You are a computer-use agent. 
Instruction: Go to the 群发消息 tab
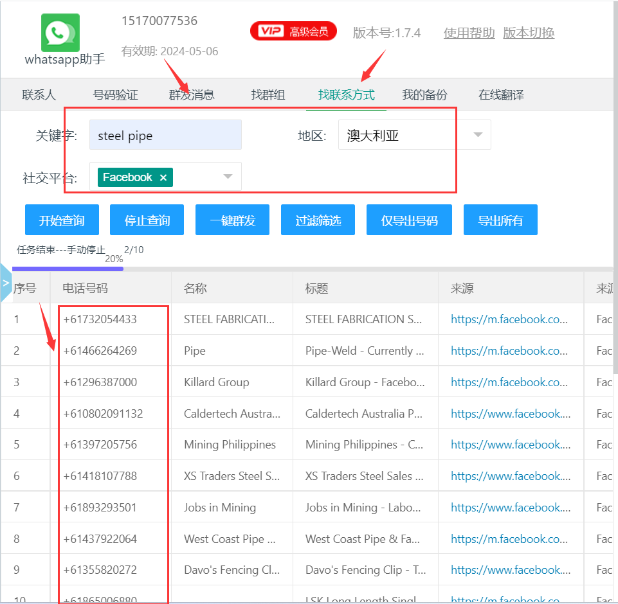(192, 95)
